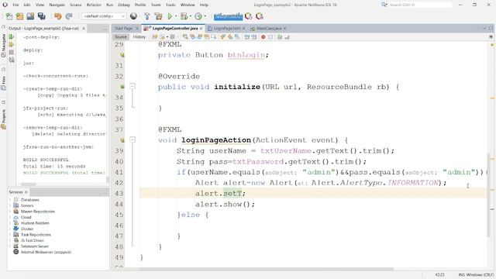Click the override glyph beside initialize method
Image resolution: width=496 pixels, height=279 pixels.
pyautogui.click(x=122, y=86)
